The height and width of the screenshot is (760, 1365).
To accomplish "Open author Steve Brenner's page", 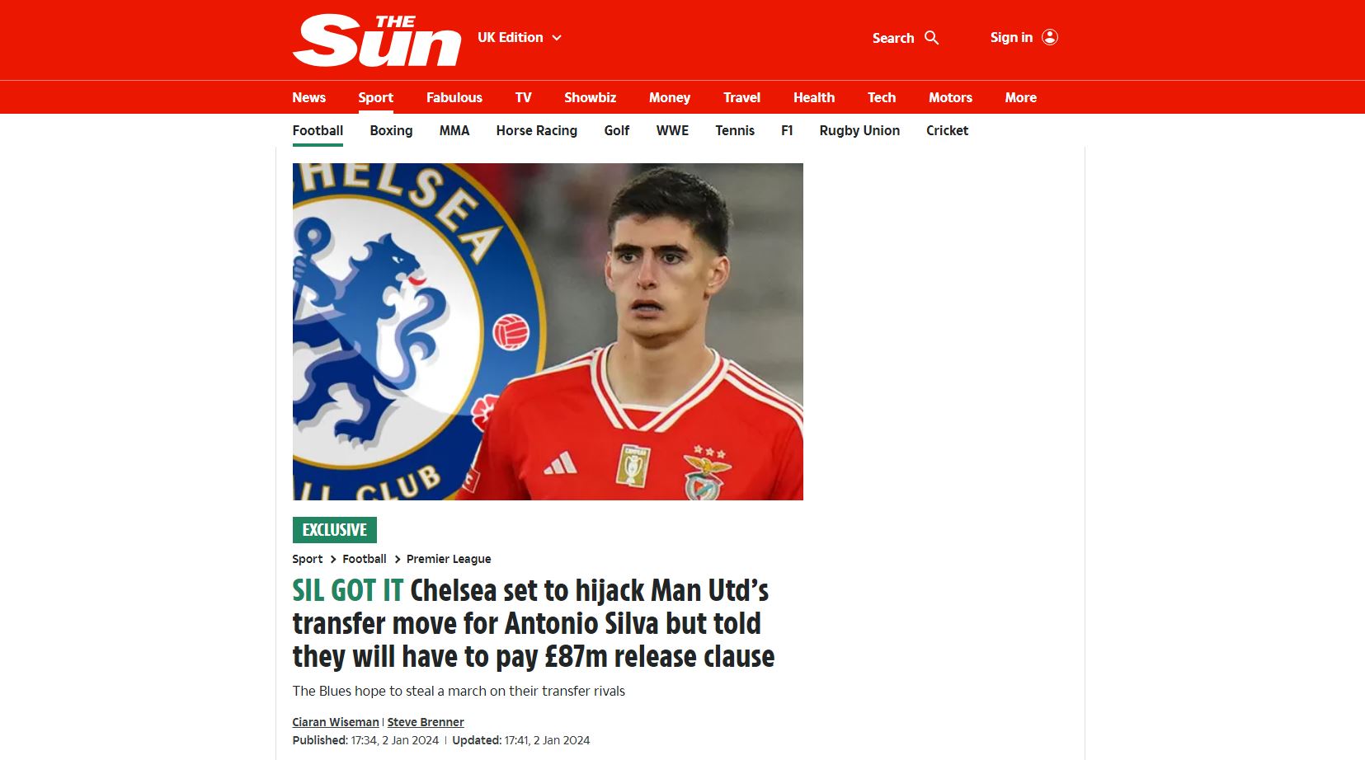I will click(x=426, y=722).
